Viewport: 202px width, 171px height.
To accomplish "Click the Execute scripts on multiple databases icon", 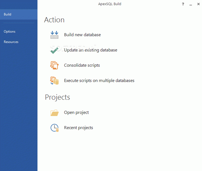I will [54, 80].
